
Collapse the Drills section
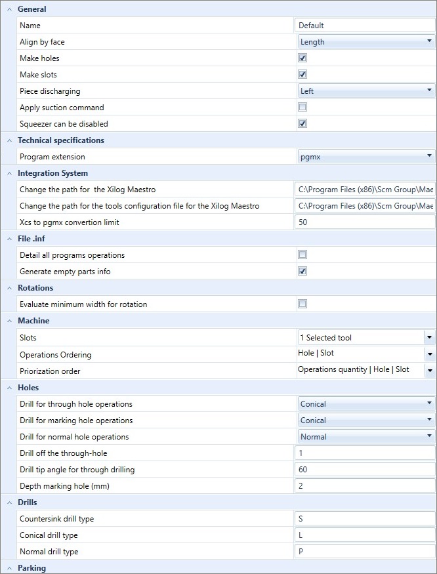(x=10, y=502)
